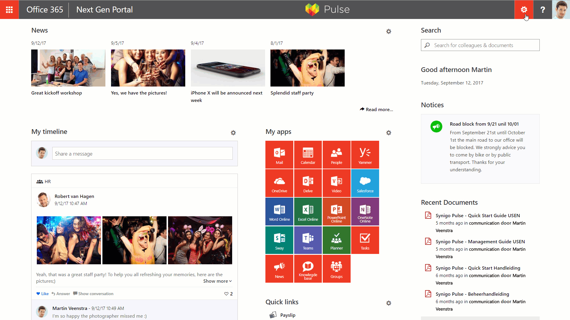Launch the Groups app tile

[x=337, y=269]
